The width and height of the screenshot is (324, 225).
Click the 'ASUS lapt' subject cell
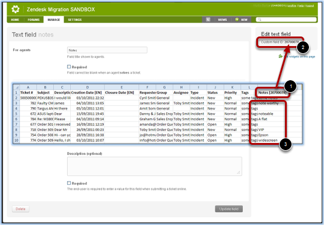click(45, 114)
